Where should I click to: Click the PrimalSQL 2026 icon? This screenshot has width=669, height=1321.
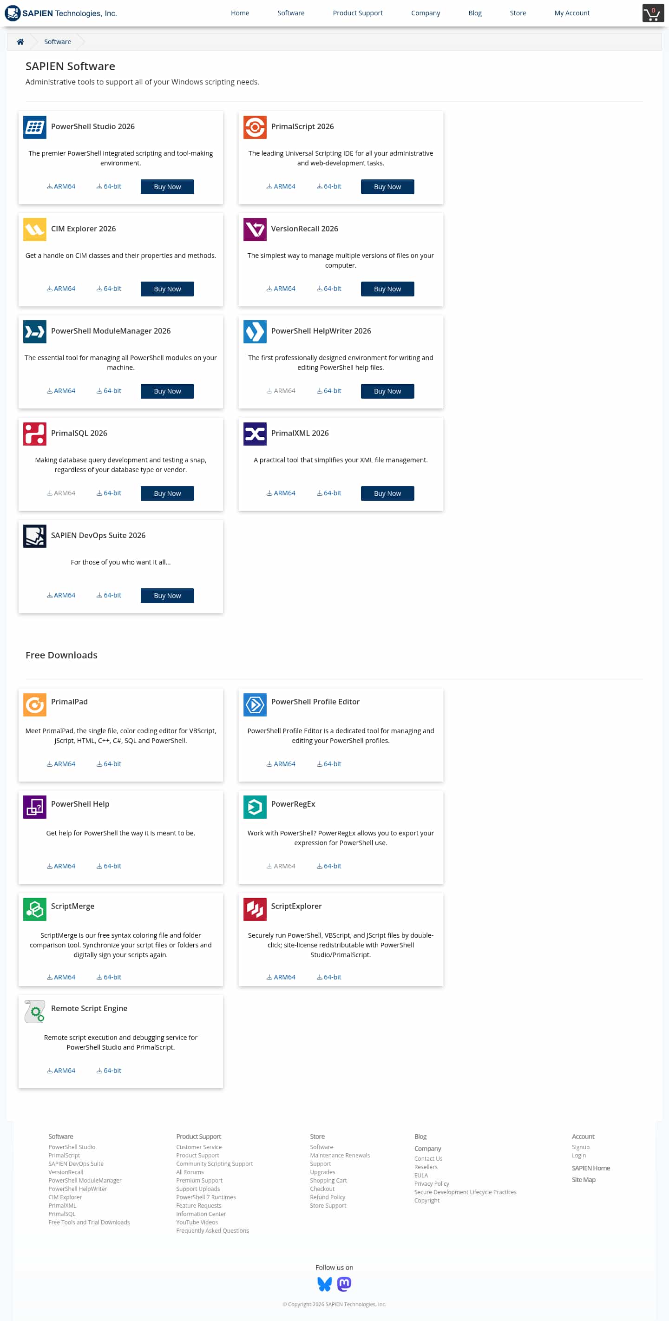pyautogui.click(x=35, y=434)
